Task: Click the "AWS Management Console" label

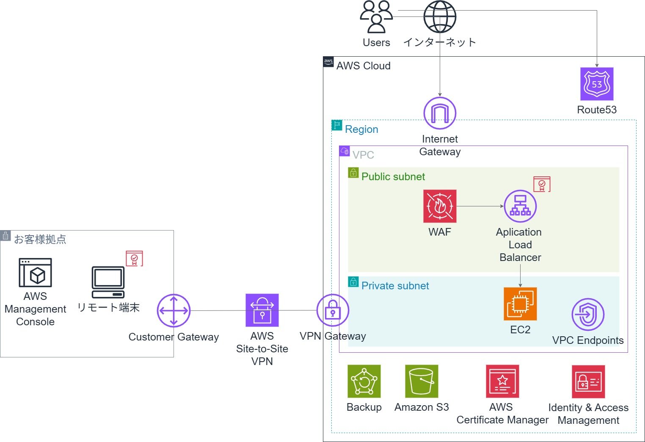Action: pos(35,309)
